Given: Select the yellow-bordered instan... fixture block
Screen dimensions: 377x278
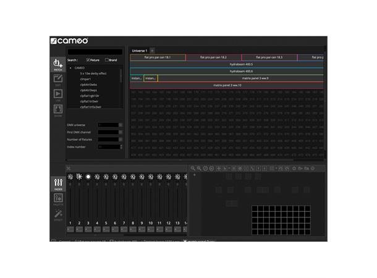Looking at the screenshot, I should point(151,78).
